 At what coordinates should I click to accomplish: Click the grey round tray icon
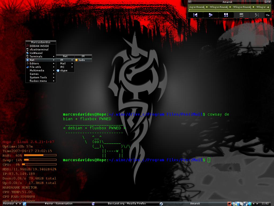pyautogui.click(x=242, y=204)
